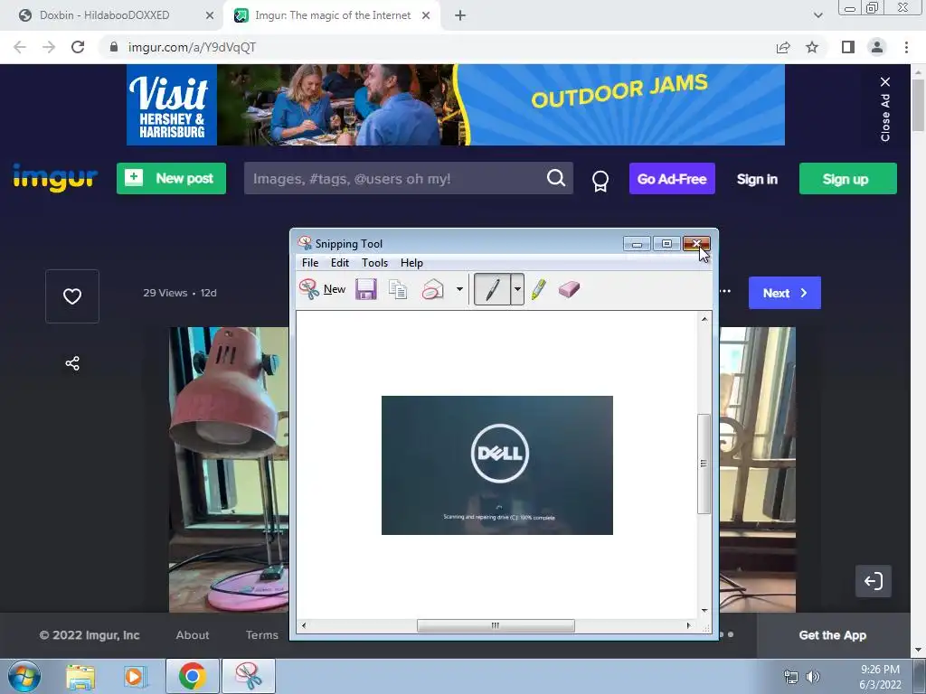Click the exit arrow icon on Imgur page

coord(873,581)
